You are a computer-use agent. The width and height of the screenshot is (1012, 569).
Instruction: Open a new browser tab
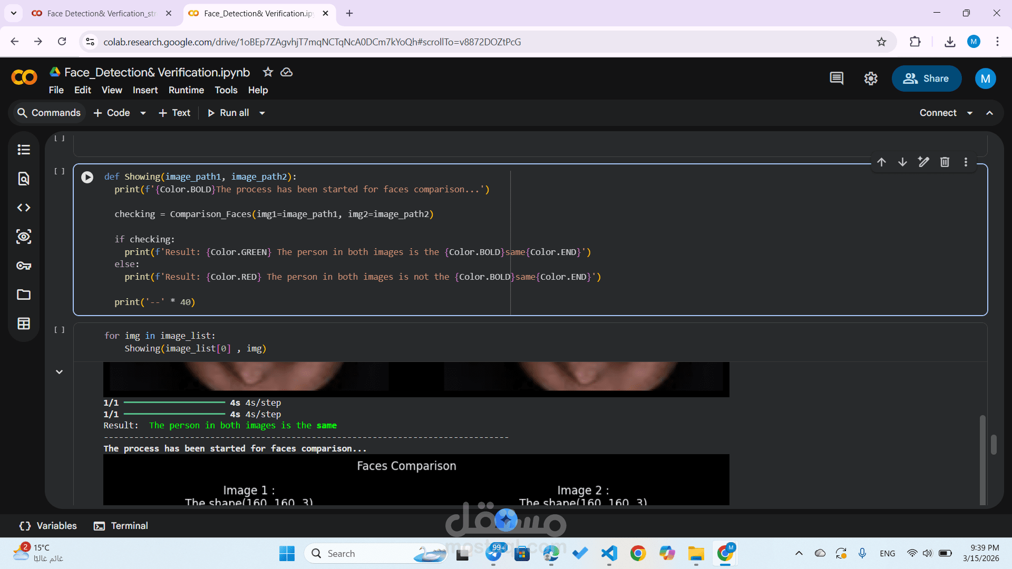point(349,13)
